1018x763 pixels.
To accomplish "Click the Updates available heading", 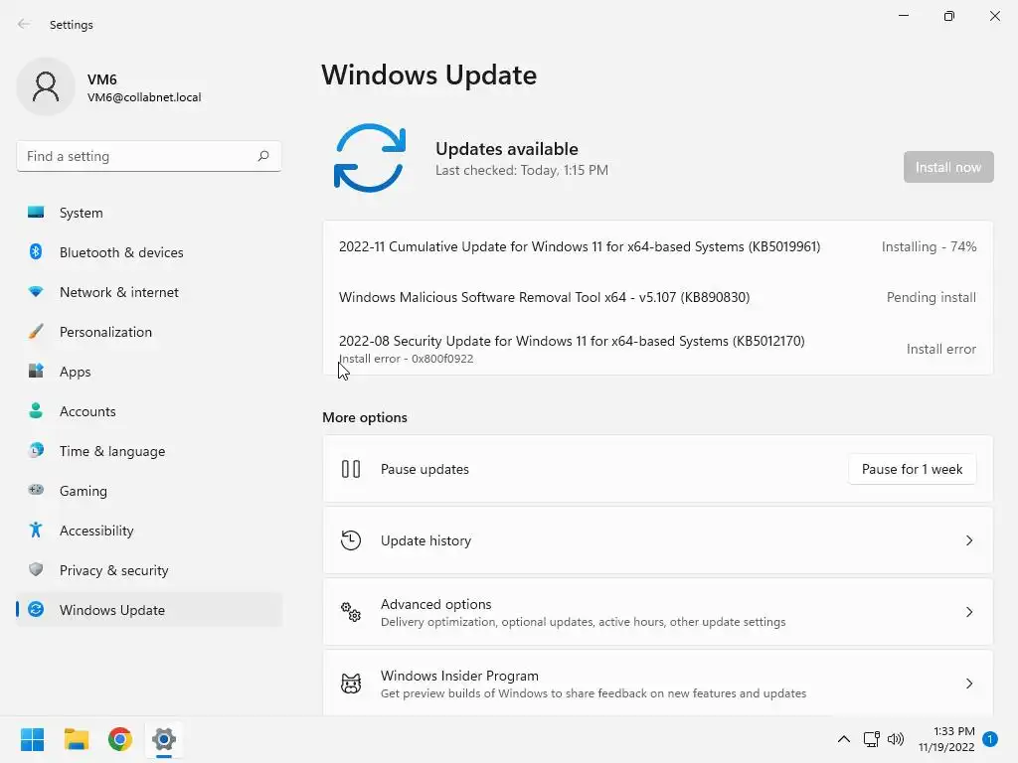I will coord(506,149).
